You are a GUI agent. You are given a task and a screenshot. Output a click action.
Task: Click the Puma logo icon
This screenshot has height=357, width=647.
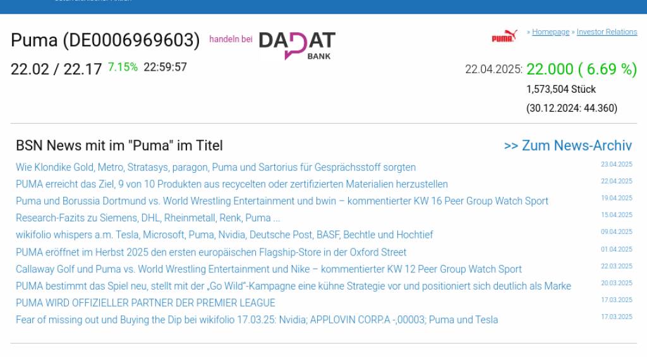pyautogui.click(x=504, y=37)
